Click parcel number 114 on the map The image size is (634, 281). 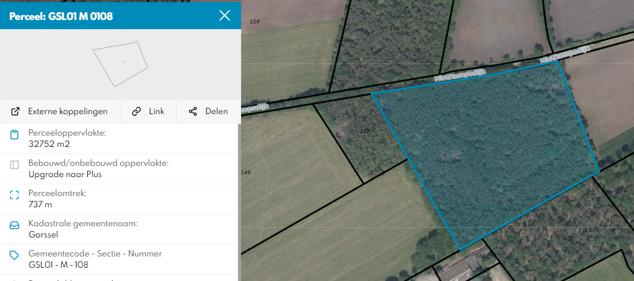[x=254, y=21]
